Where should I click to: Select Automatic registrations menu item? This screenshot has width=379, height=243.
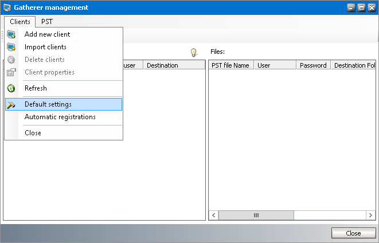pyautogui.click(x=60, y=117)
